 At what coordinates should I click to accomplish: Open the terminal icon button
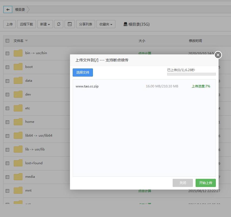(x=69, y=24)
